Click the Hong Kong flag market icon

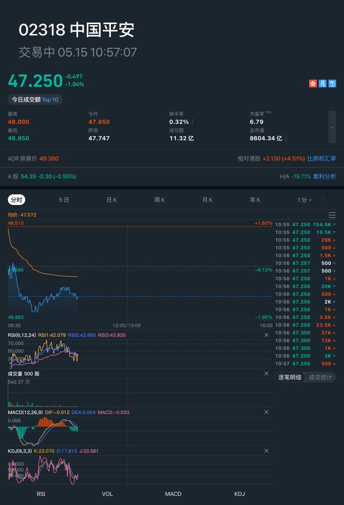[x=313, y=84]
